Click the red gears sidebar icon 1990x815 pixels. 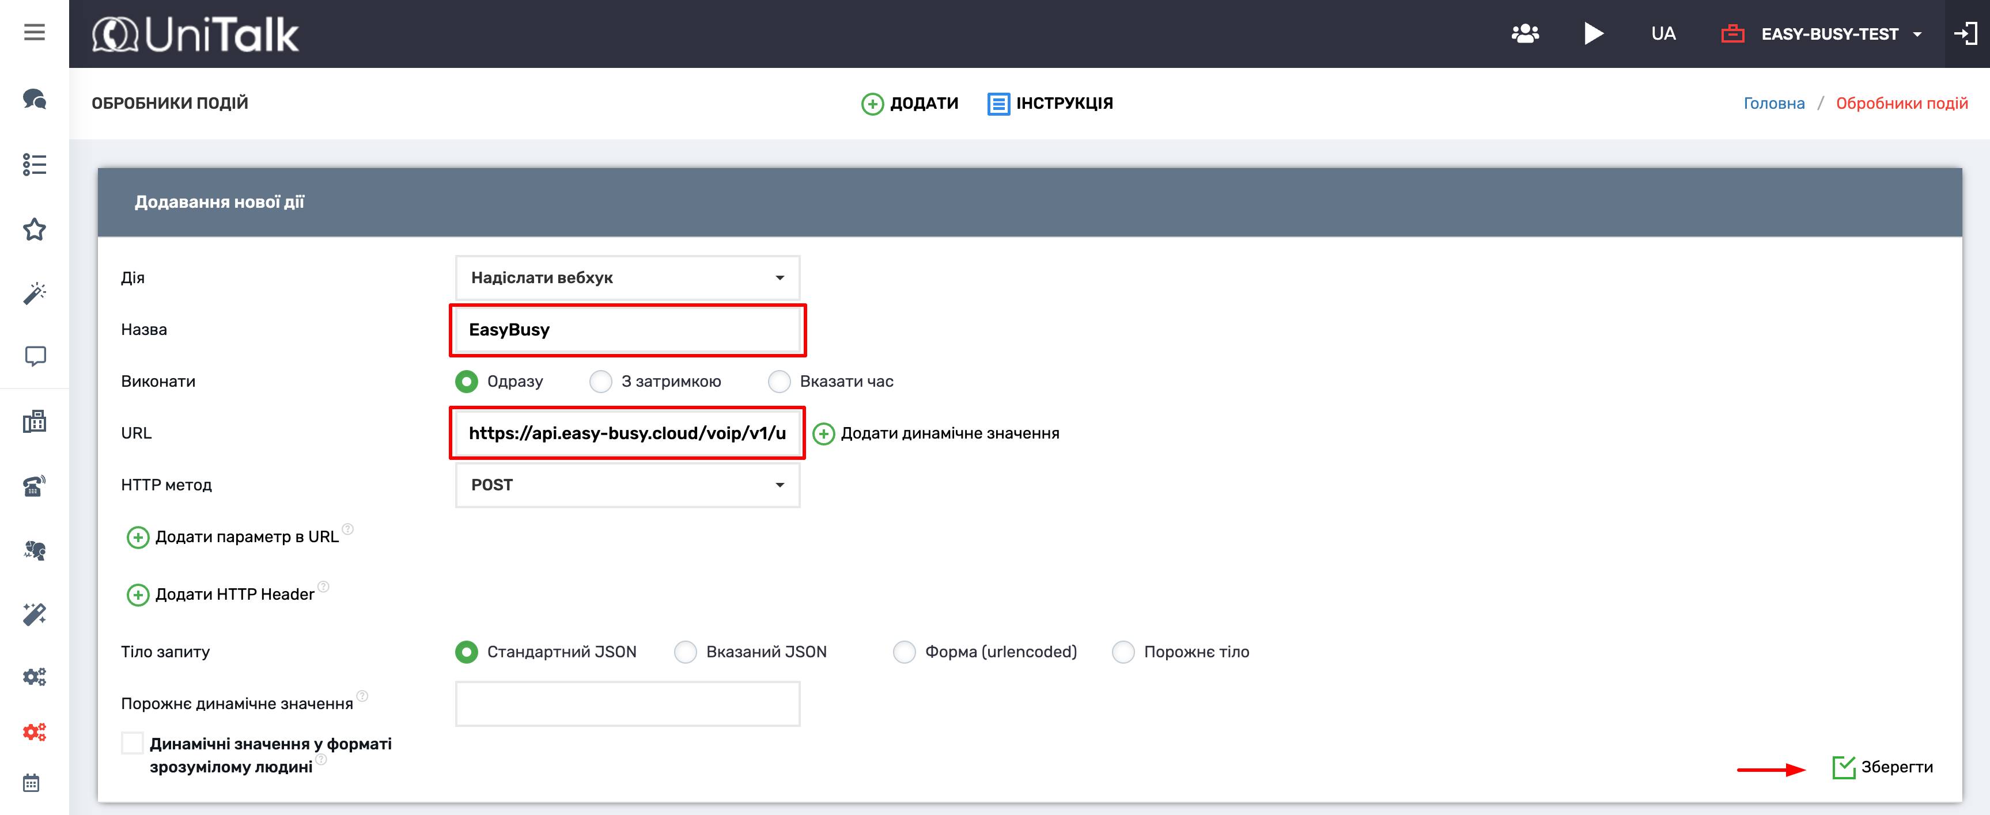[34, 731]
